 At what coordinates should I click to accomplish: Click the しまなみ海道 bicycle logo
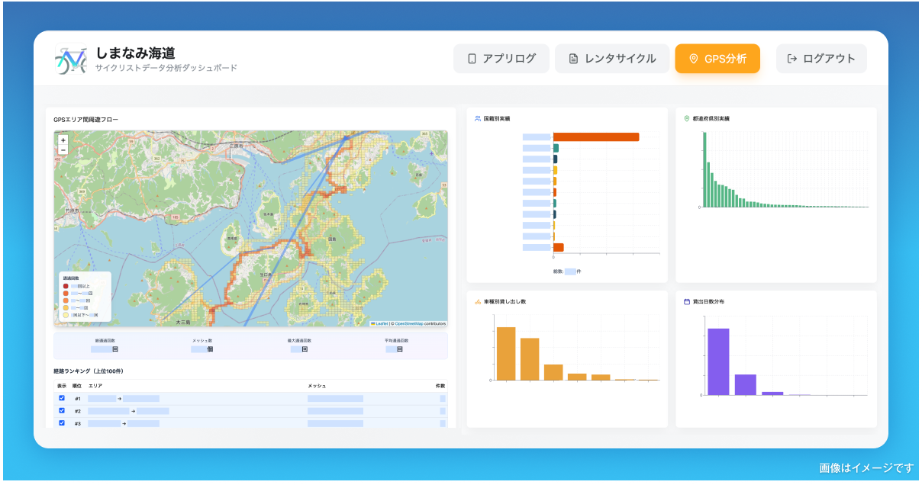point(71,60)
